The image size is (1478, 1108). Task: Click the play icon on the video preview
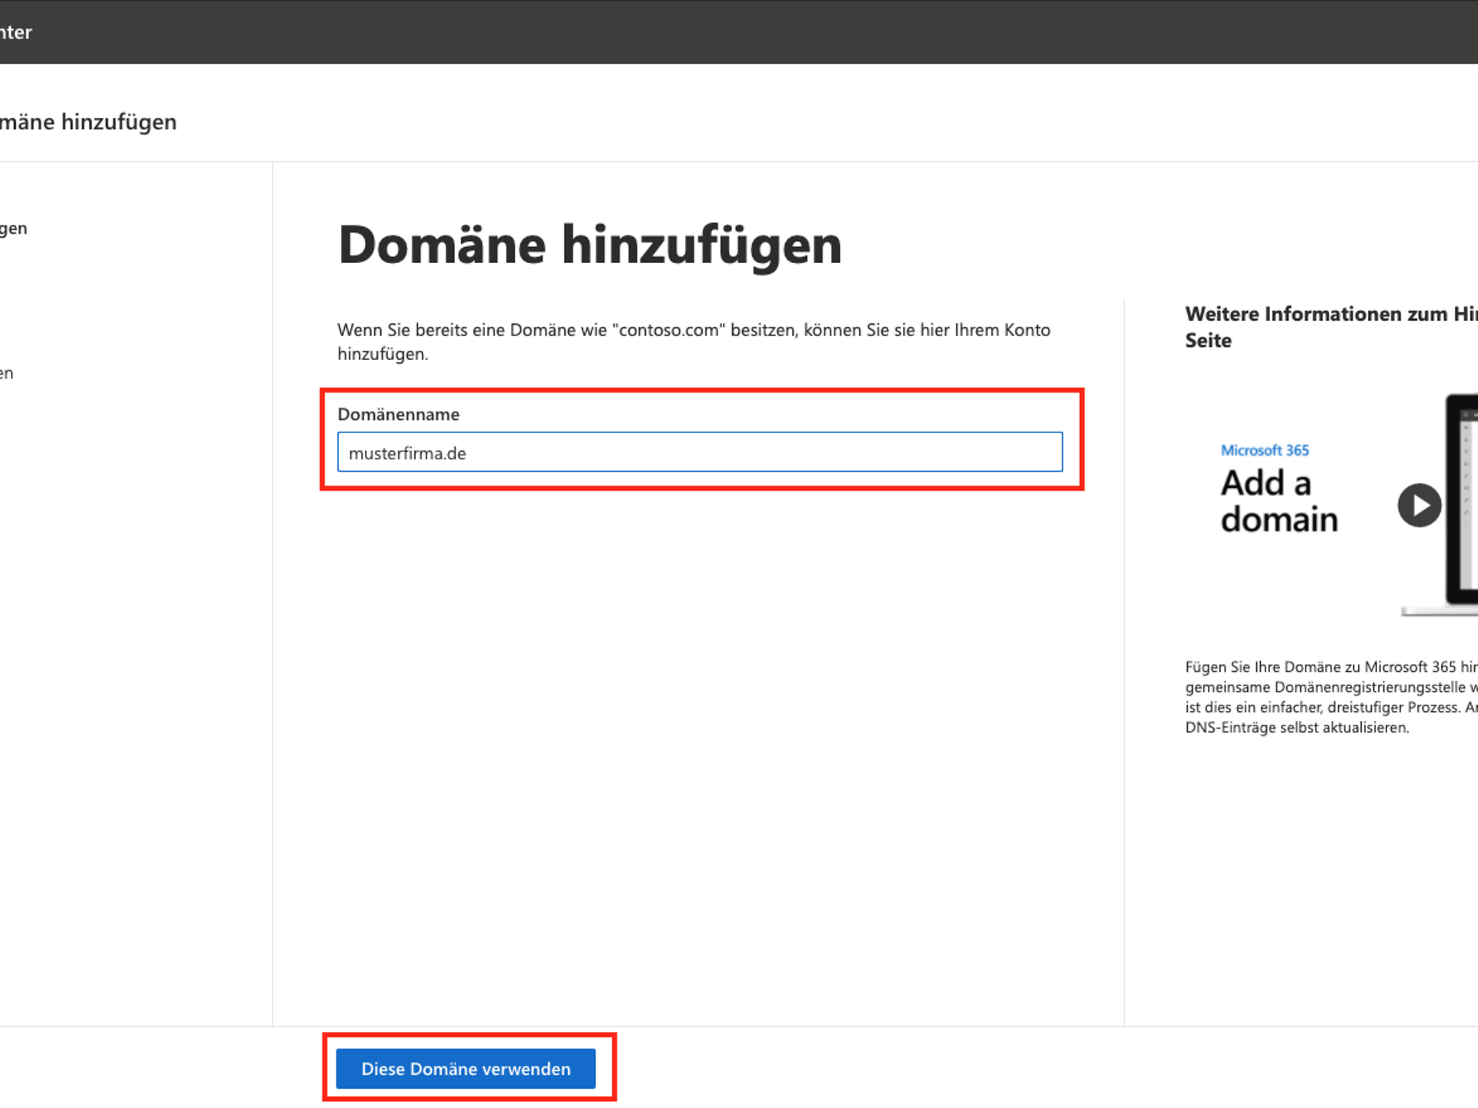(1419, 505)
